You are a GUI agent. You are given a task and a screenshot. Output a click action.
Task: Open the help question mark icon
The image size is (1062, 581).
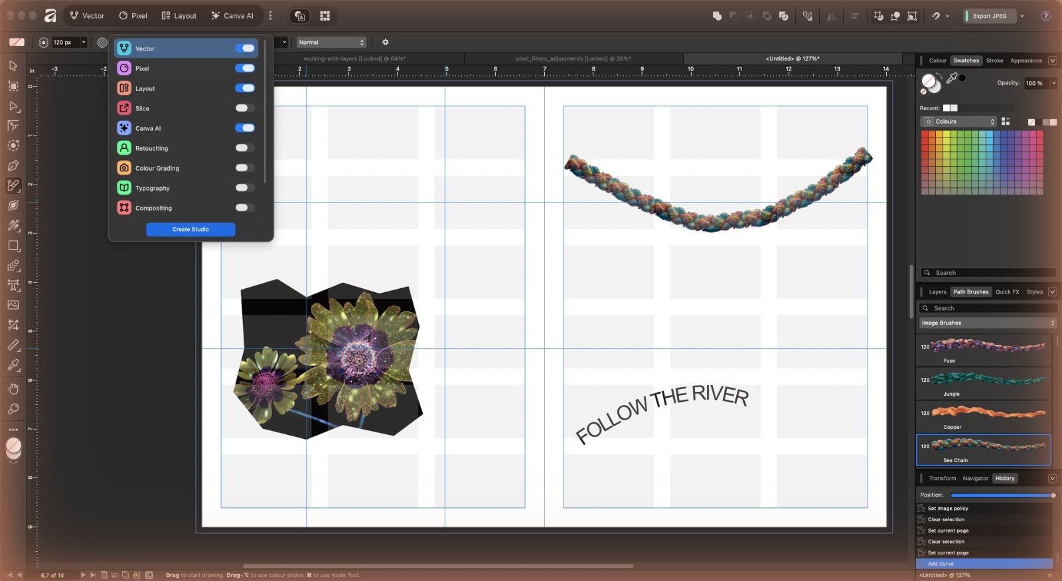tap(1045, 16)
